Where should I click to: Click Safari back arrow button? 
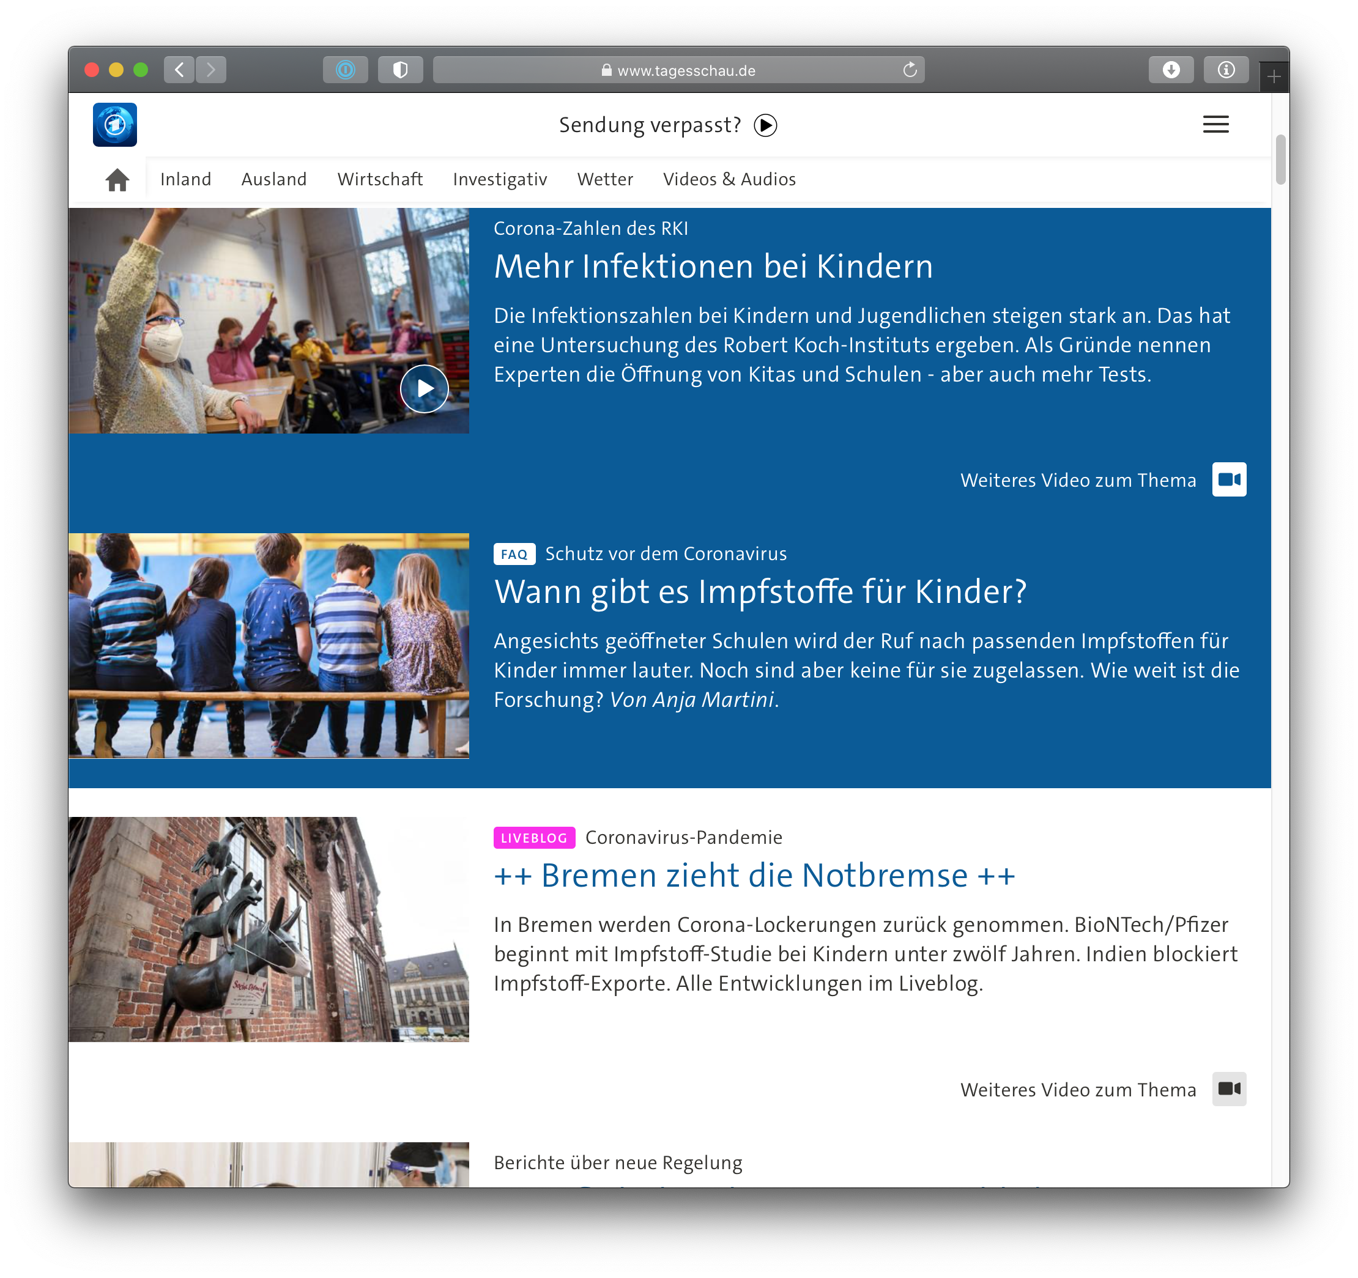tap(179, 70)
